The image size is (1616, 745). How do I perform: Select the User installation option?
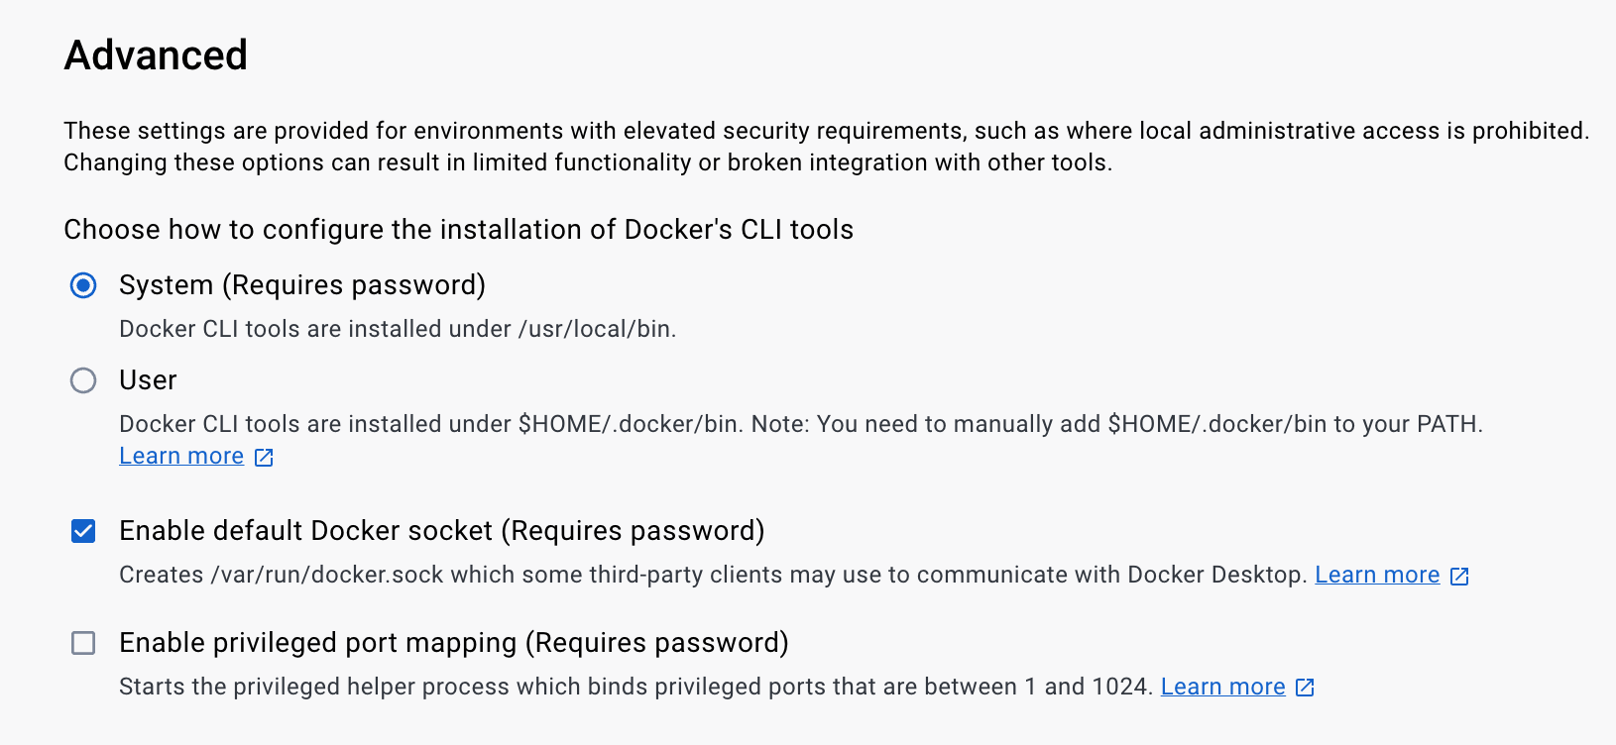pos(83,380)
